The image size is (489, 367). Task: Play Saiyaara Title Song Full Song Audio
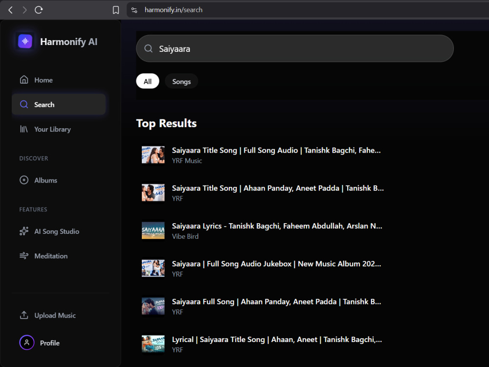(276, 150)
